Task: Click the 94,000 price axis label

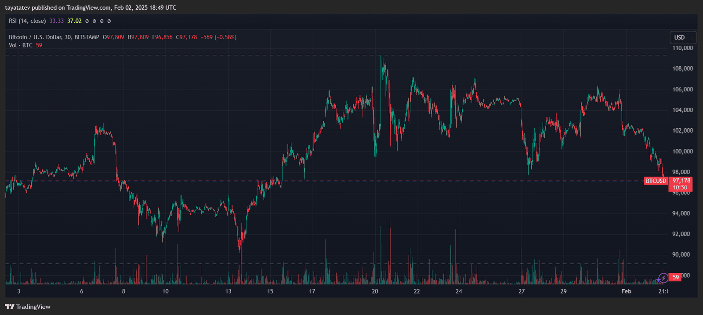Action: coord(681,213)
